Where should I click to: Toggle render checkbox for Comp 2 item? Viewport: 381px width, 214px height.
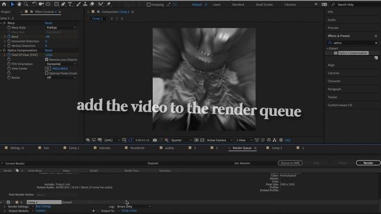pos(8,202)
